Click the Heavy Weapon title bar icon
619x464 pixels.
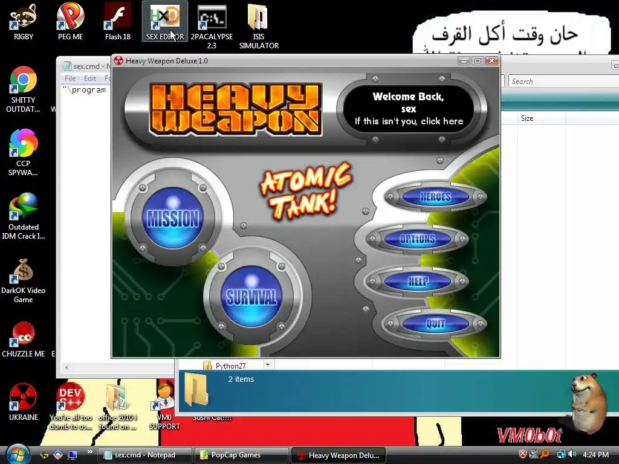[118, 61]
